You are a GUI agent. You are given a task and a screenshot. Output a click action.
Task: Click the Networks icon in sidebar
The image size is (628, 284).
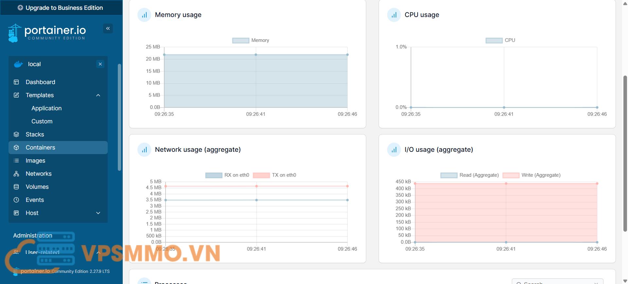pyautogui.click(x=16, y=174)
